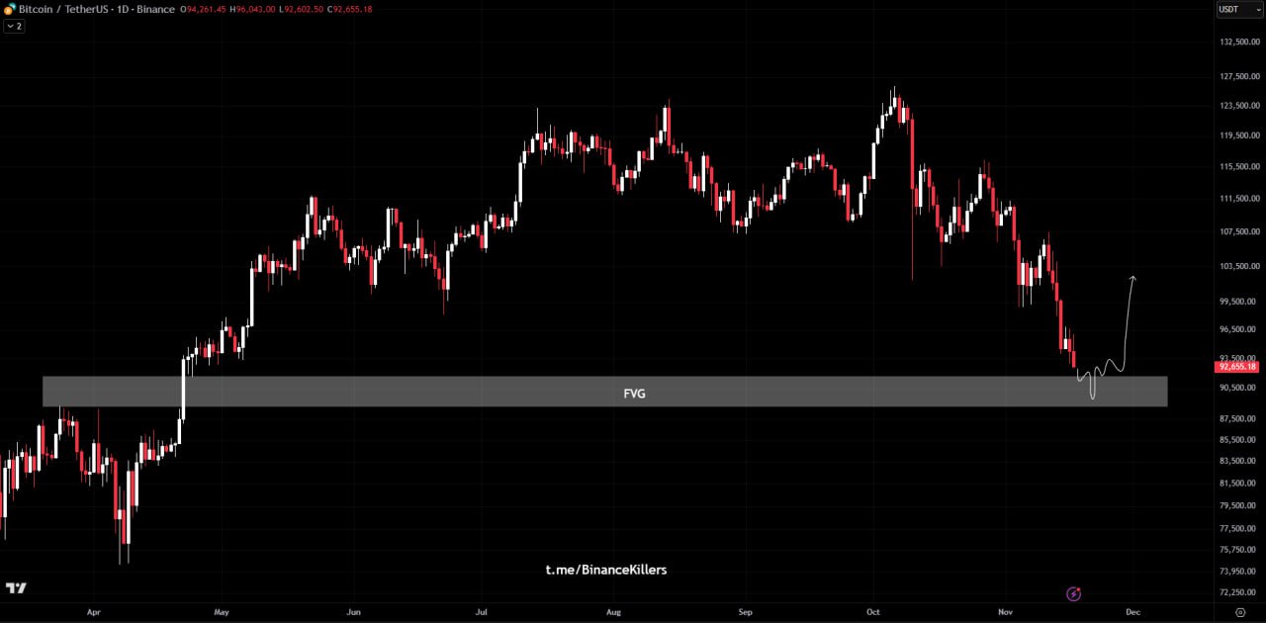This screenshot has width=1266, height=623.
Task: Click the Bitcoin coin logo icon
Action: click(x=10, y=9)
